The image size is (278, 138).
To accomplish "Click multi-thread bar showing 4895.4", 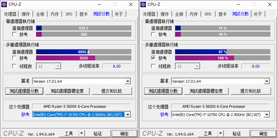I will pyautogui.click(x=84, y=52).
